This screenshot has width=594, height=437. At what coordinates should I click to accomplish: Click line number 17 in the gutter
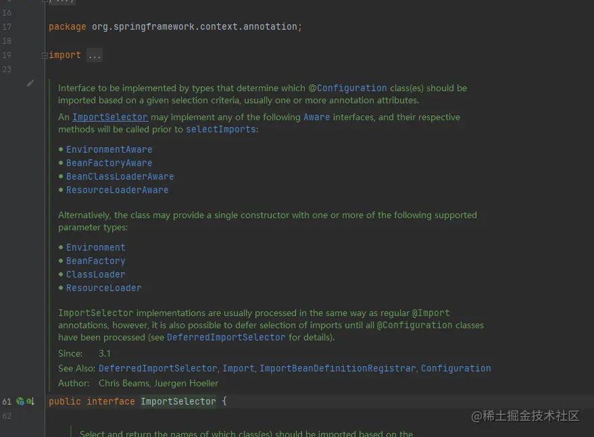coord(7,27)
